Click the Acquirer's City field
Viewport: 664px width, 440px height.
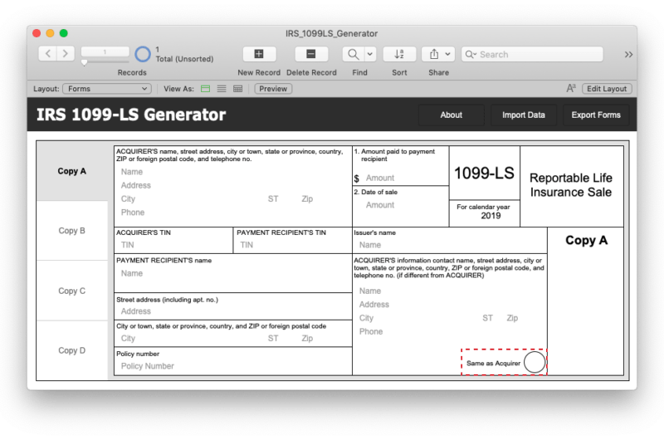tap(191, 199)
